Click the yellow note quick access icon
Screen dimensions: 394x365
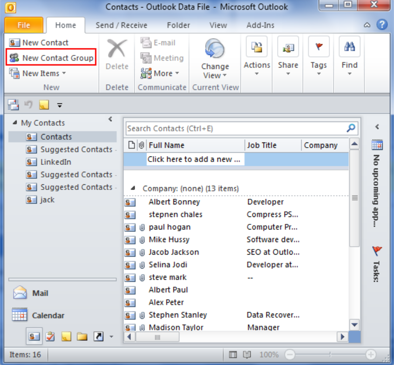[x=44, y=105]
